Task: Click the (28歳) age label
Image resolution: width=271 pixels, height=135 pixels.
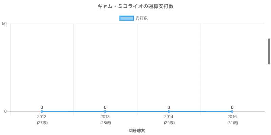Action: pos(105,123)
